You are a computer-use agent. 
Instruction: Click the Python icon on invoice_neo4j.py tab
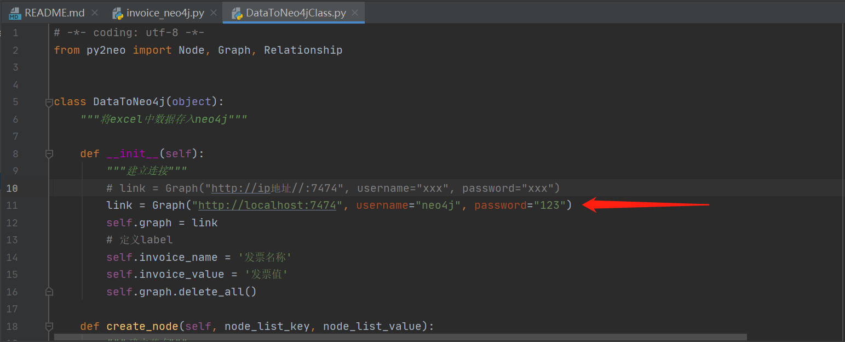118,12
